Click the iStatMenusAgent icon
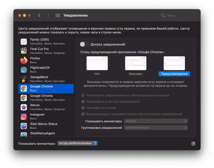The width and height of the screenshot is (214, 168). [24, 134]
